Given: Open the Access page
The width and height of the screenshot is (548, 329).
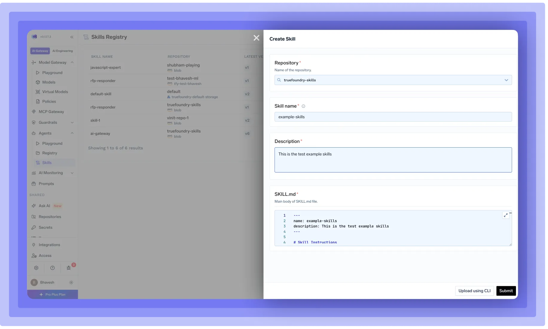Looking at the screenshot, I should [x=45, y=256].
